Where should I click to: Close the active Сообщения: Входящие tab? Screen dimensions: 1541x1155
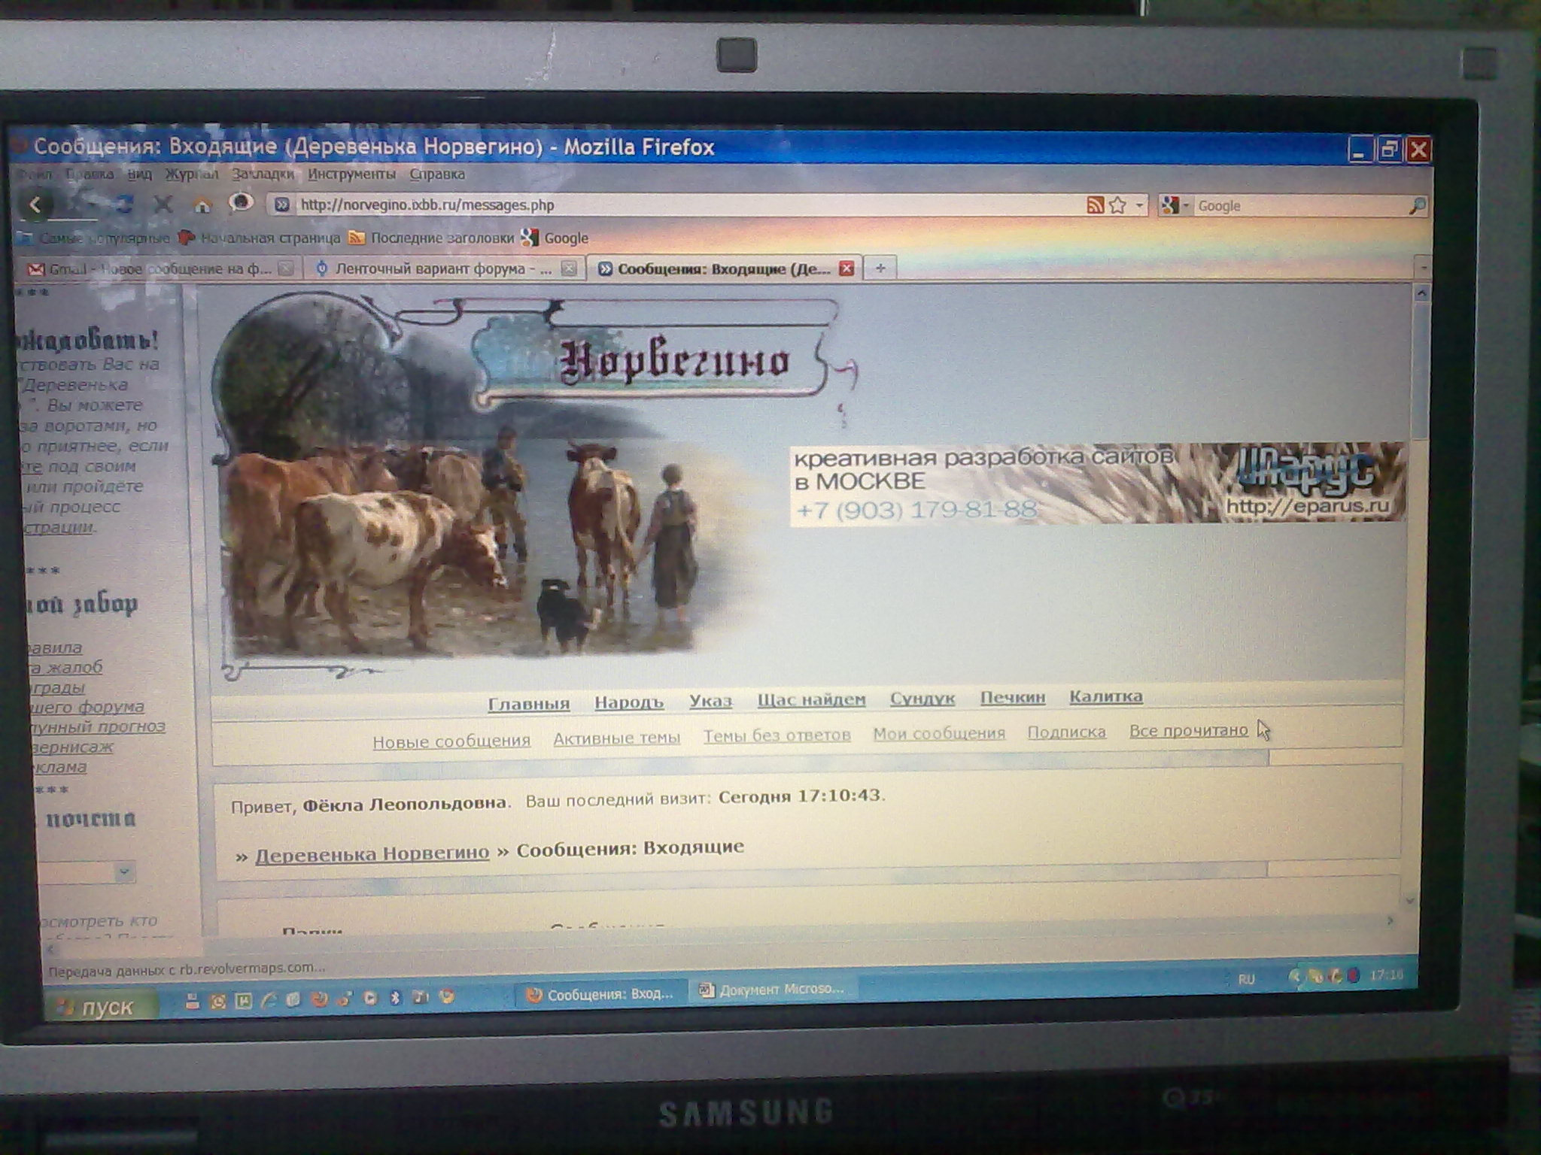(846, 268)
